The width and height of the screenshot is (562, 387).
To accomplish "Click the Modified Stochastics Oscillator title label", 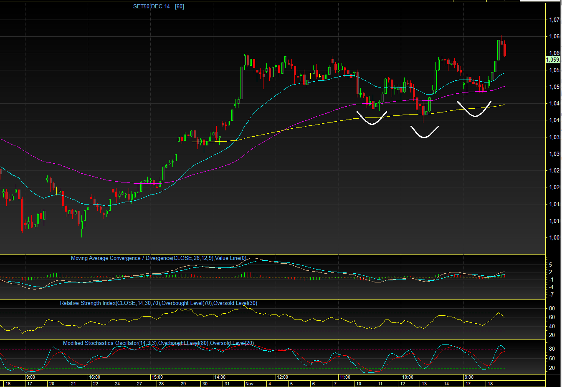I will click(x=158, y=343).
